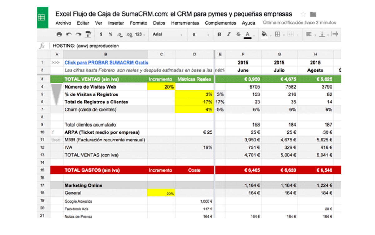Toggle italic formatting
Image resolution: width=375 pixels, height=235 pixels.
point(229,34)
